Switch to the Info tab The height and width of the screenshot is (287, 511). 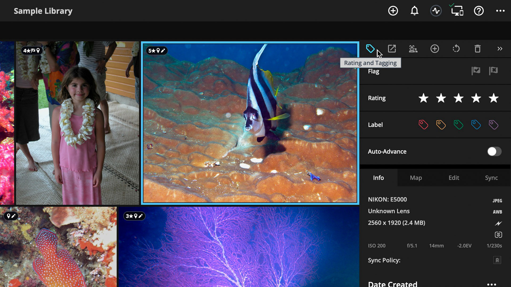(378, 178)
